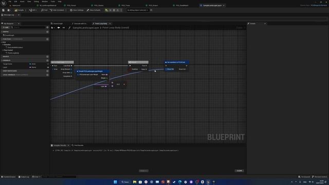Open My Blueprint settings gear
This screenshot has width=329, height=185.
pos(47,27)
